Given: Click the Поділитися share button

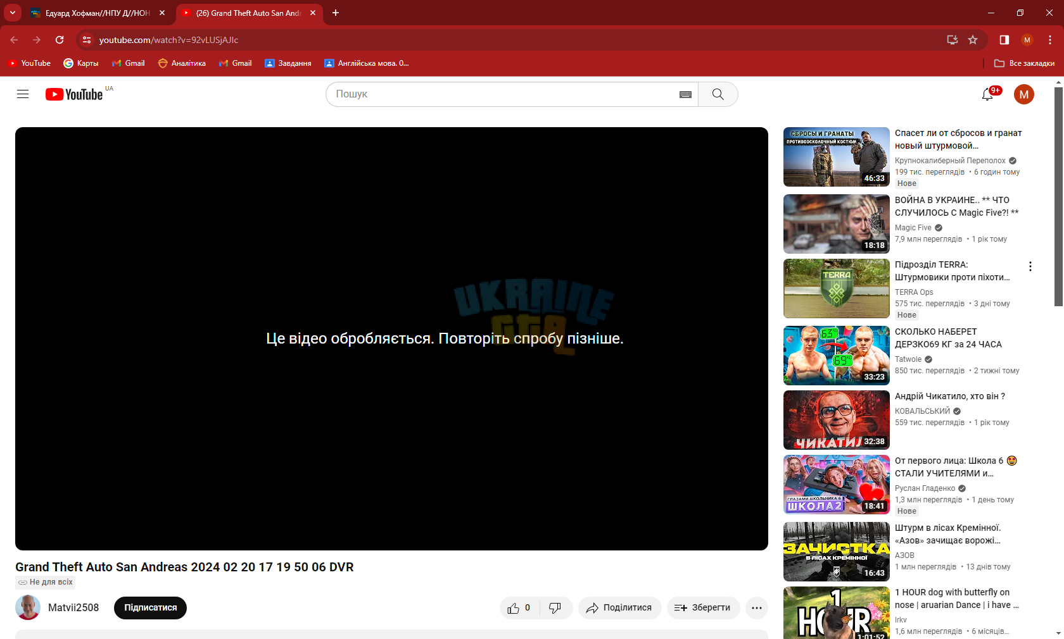Looking at the screenshot, I should 619,608.
